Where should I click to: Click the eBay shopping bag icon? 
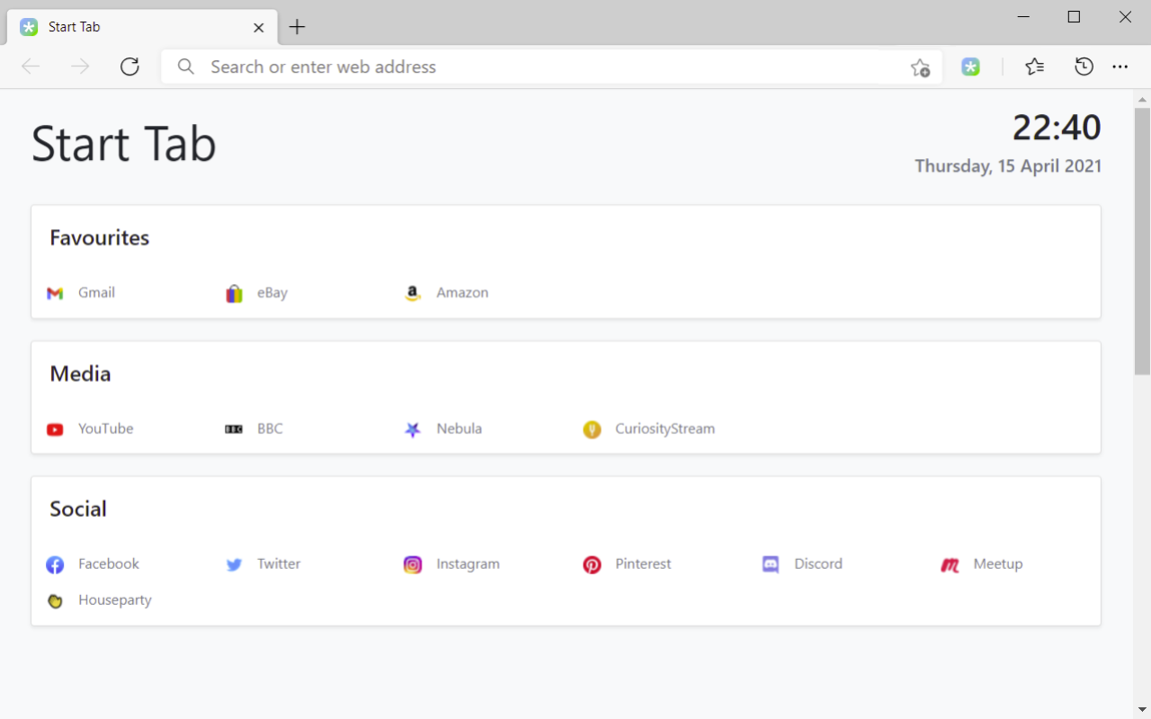coord(234,294)
